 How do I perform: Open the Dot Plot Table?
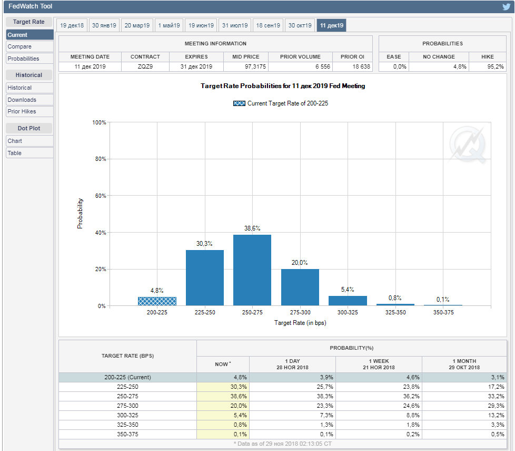click(29, 153)
